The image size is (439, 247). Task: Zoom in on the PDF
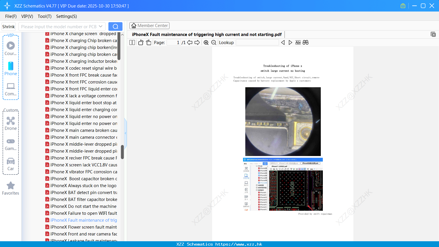(206, 43)
